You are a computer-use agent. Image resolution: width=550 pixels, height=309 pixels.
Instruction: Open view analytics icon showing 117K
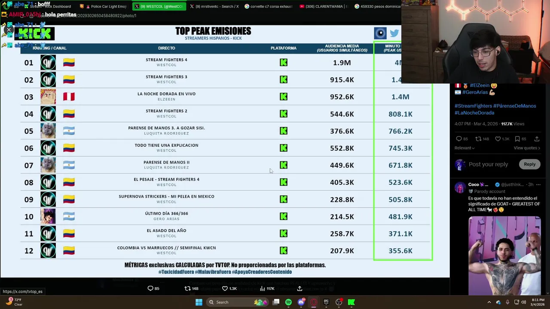[x=267, y=288]
